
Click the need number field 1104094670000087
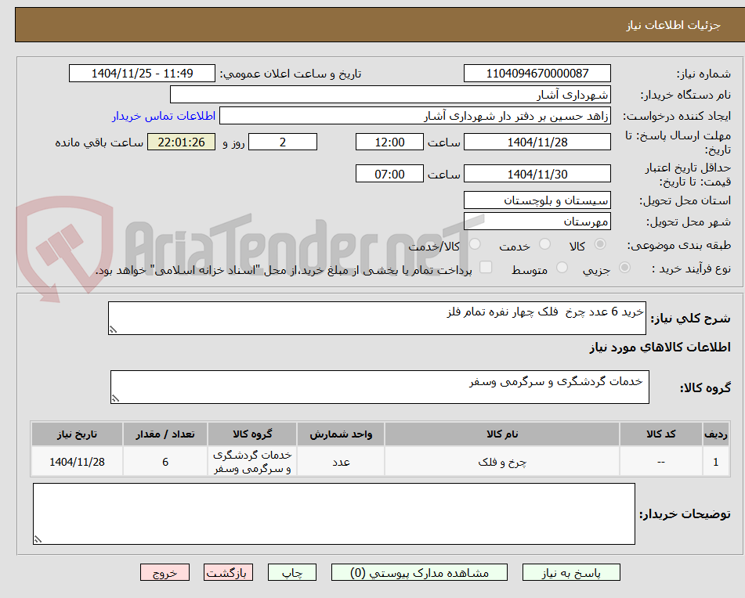pos(537,74)
